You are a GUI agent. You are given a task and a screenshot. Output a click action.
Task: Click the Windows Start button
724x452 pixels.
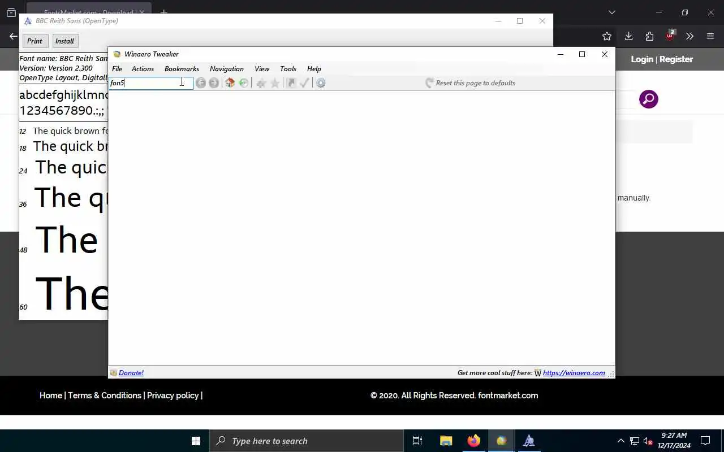pyautogui.click(x=196, y=441)
